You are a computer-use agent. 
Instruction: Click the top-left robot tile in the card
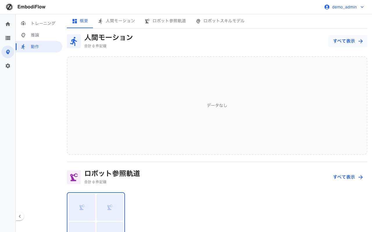82,207
